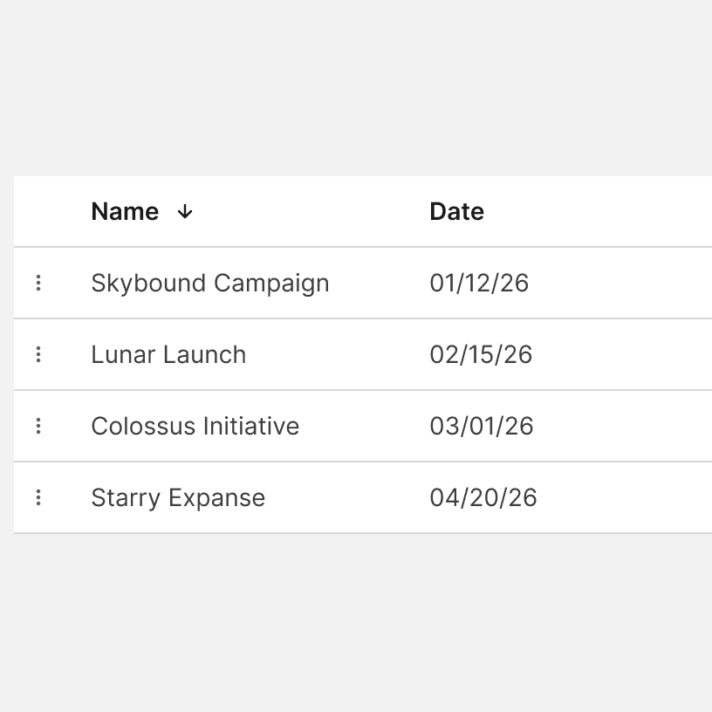Click the 01/12/26 date cell

click(x=479, y=283)
